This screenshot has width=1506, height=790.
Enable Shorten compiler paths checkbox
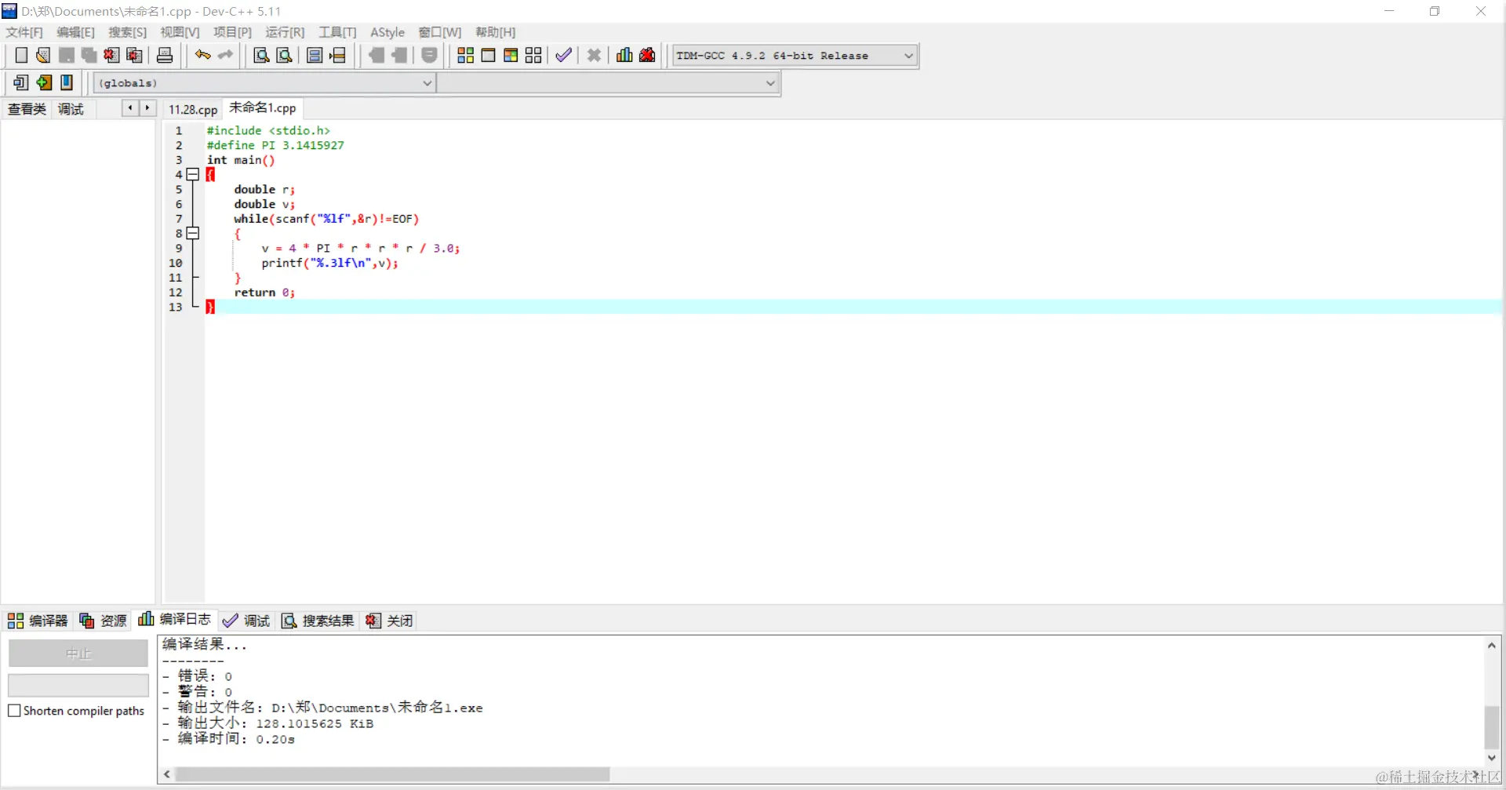coord(14,711)
